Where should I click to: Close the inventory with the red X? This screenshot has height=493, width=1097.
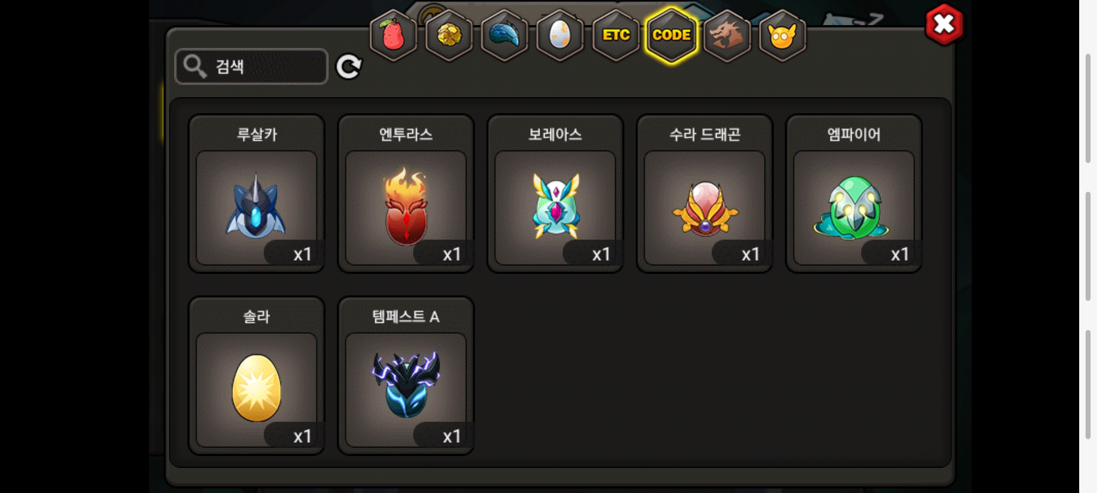944,24
